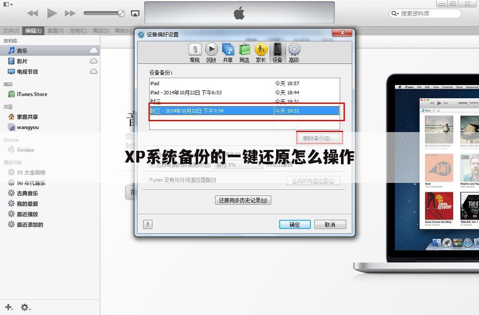
Task: Select the wangyou shared library
Action: click(28, 127)
